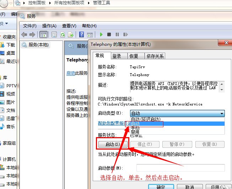Screen dimensions: 232x189
Task: Stop service with square stop icon
Action: click(109, 34)
